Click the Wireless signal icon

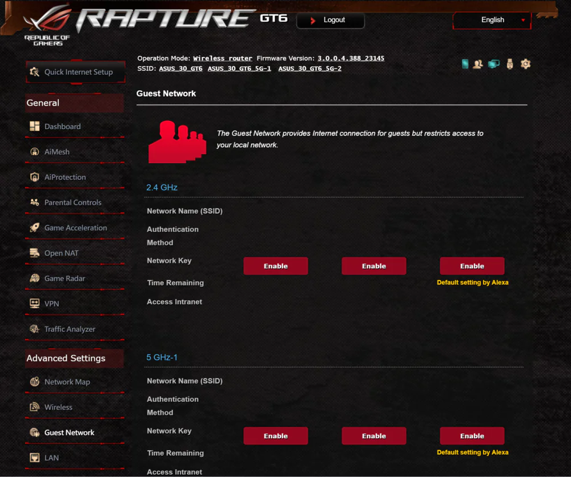[35, 407]
